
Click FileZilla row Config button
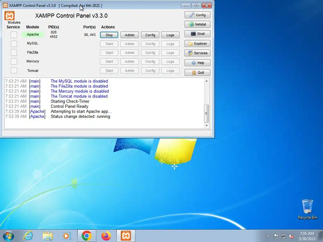coord(150,53)
